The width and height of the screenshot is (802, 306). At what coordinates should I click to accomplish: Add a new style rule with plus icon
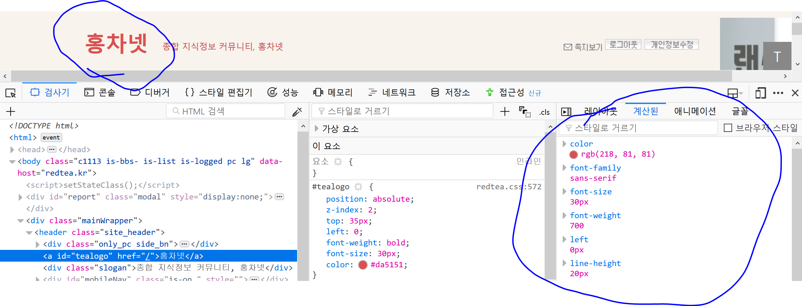(504, 112)
